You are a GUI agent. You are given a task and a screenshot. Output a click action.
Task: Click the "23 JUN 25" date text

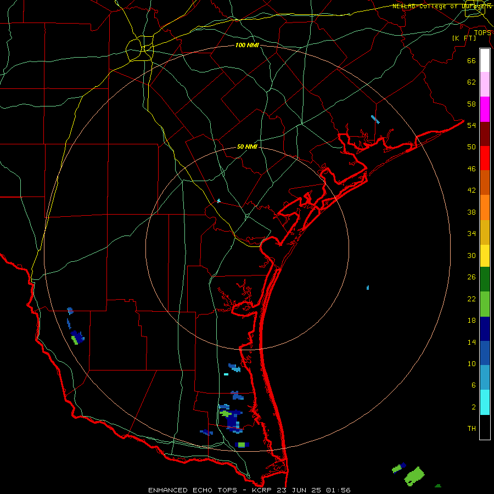coord(300,490)
